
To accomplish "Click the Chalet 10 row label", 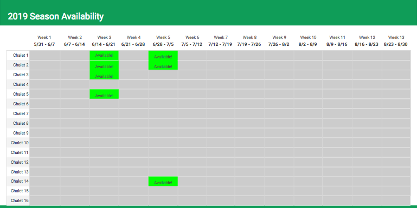I will pyautogui.click(x=20, y=143).
